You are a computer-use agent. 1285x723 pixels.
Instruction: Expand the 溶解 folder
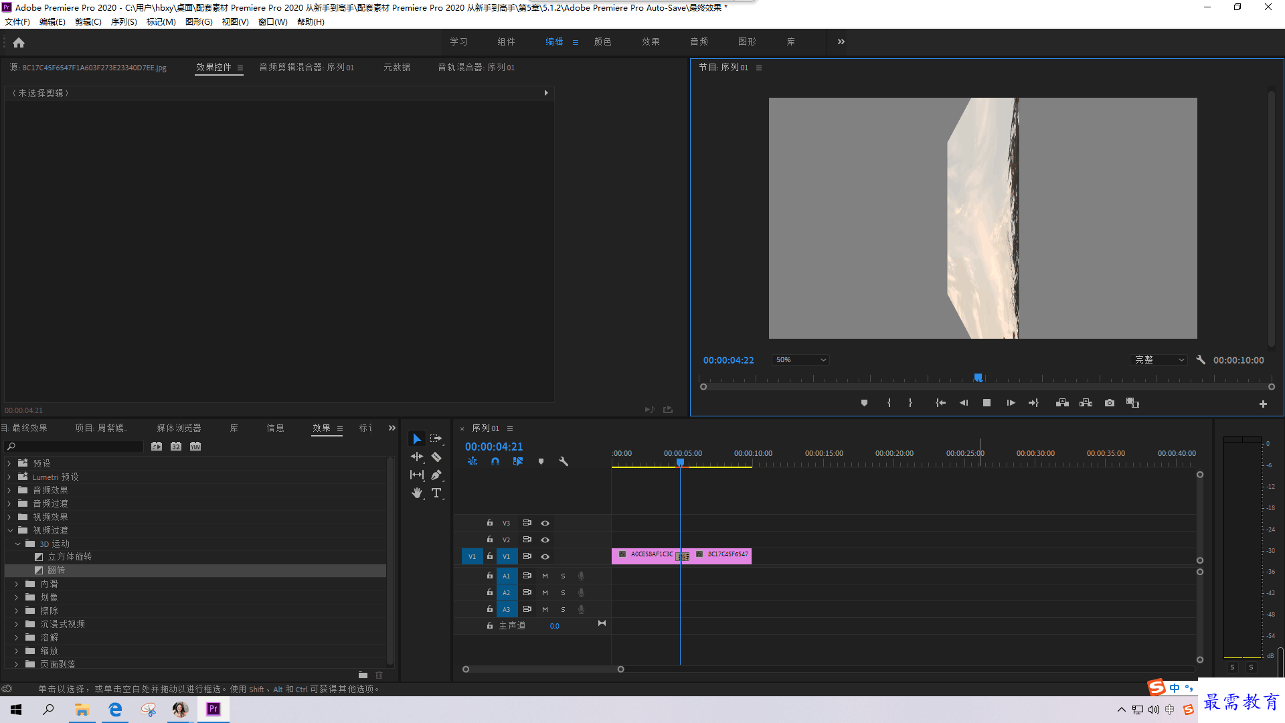(17, 637)
